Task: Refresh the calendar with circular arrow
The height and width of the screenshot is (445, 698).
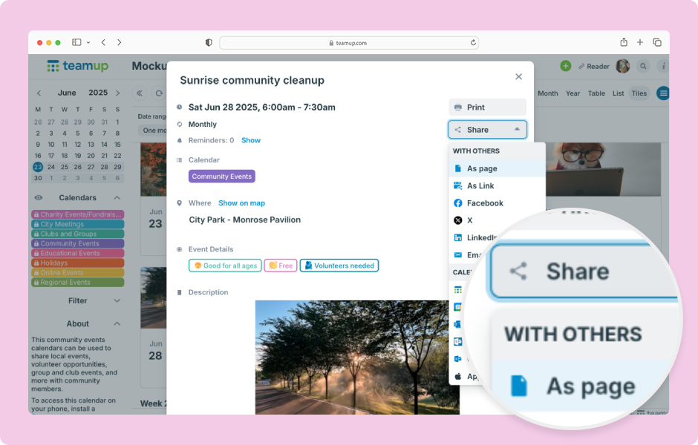Action: pos(159,93)
